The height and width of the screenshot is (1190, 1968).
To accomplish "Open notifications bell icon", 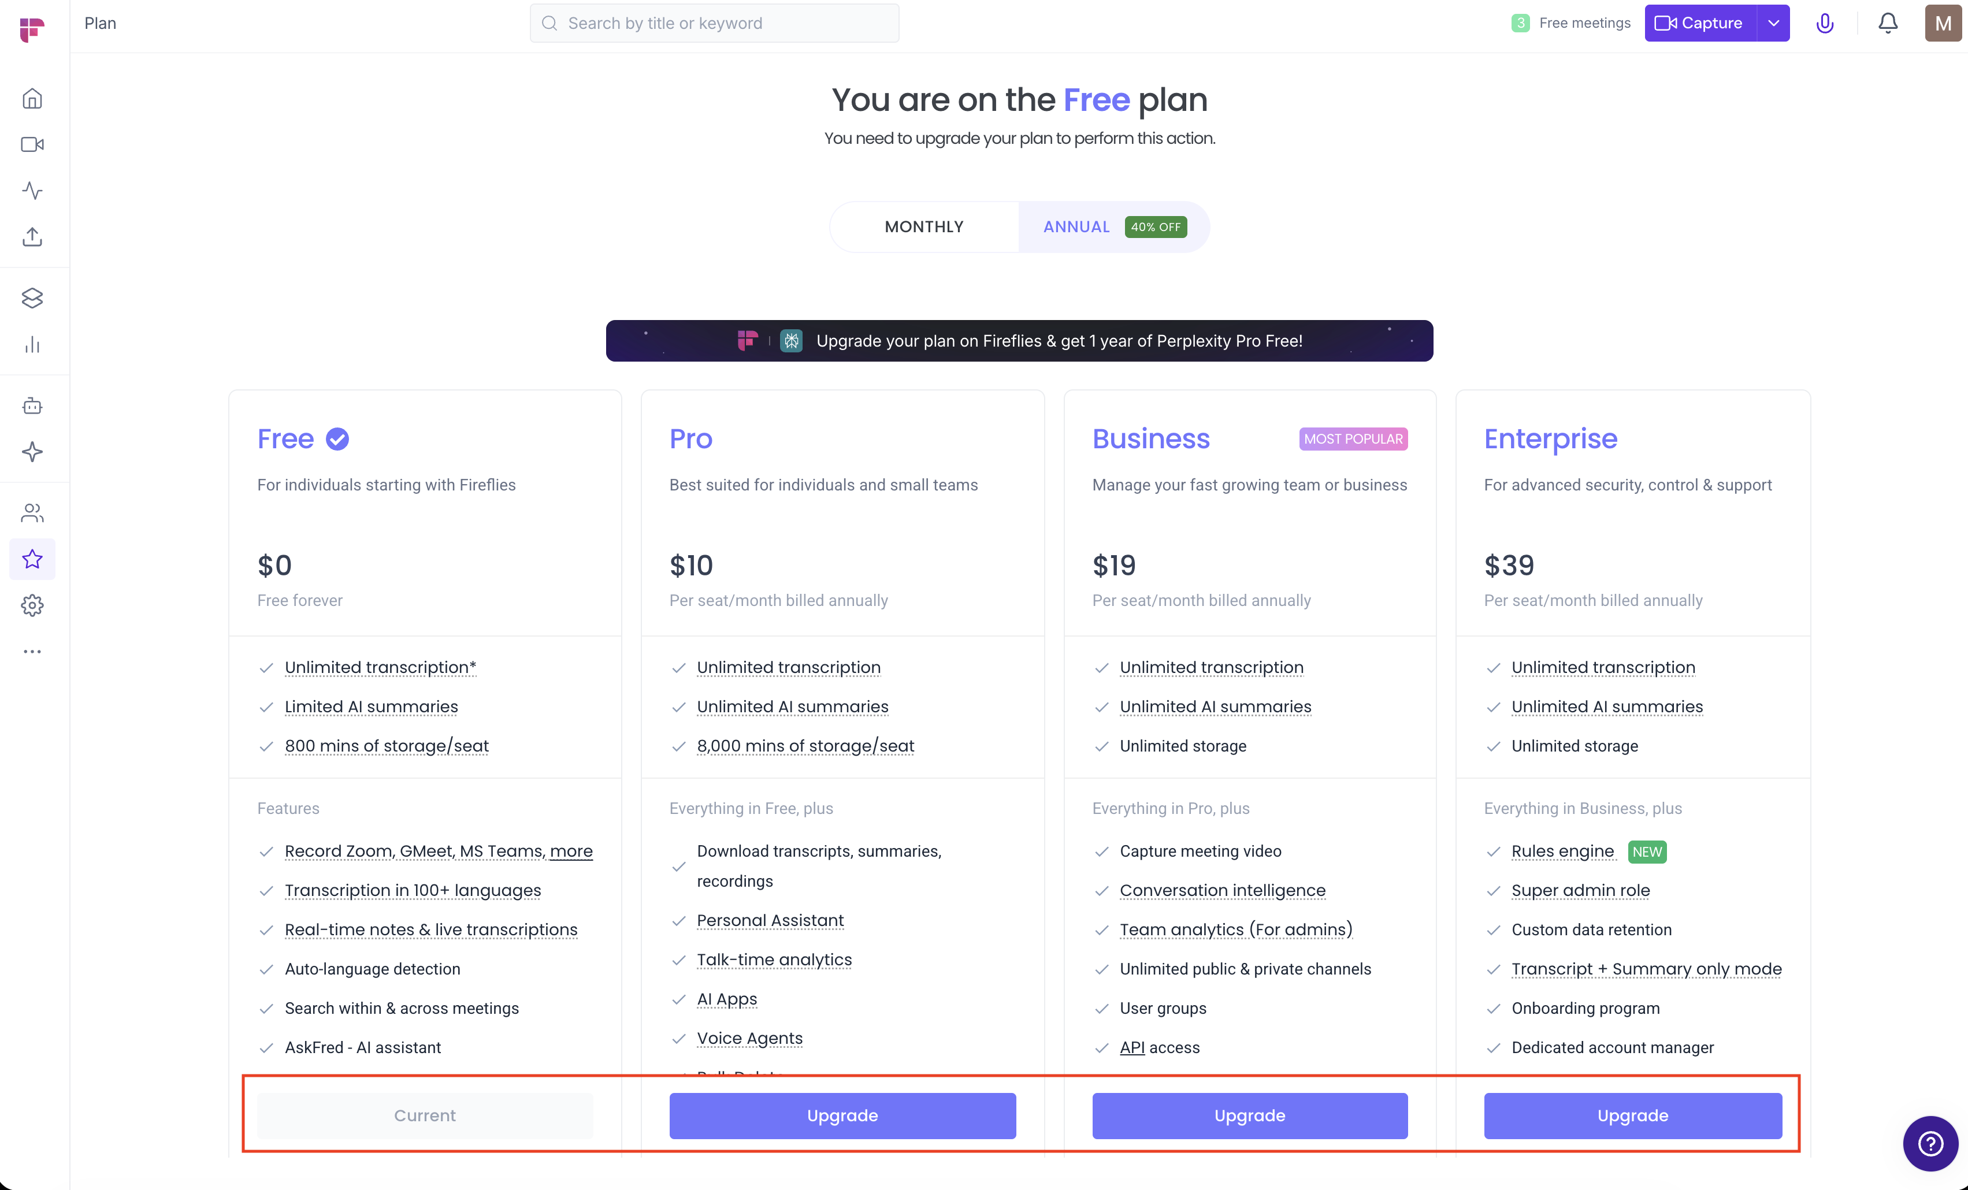I will [x=1887, y=23].
